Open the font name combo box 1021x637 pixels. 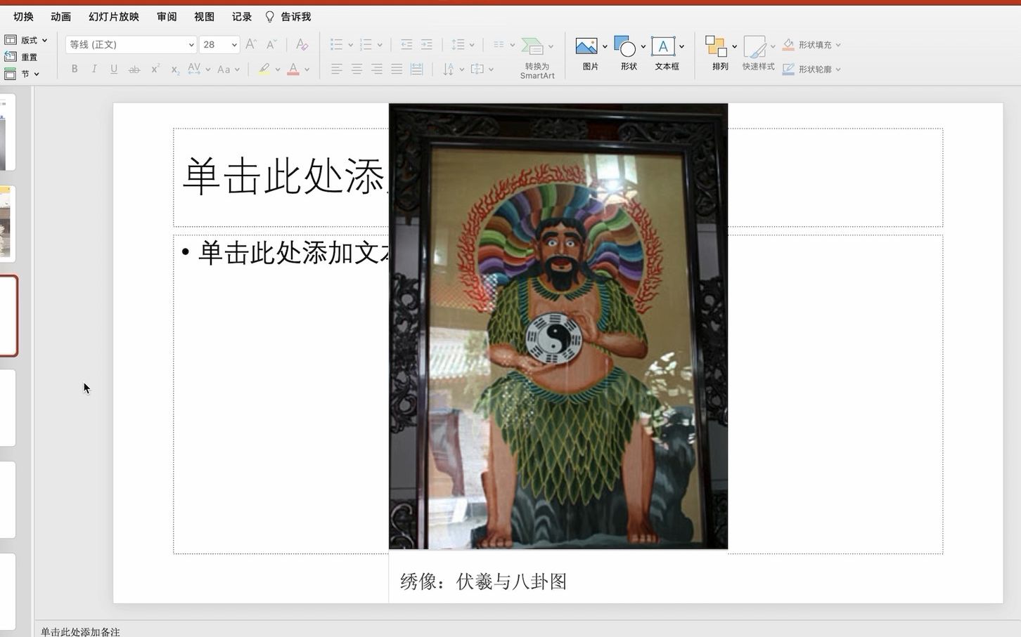[x=131, y=44]
